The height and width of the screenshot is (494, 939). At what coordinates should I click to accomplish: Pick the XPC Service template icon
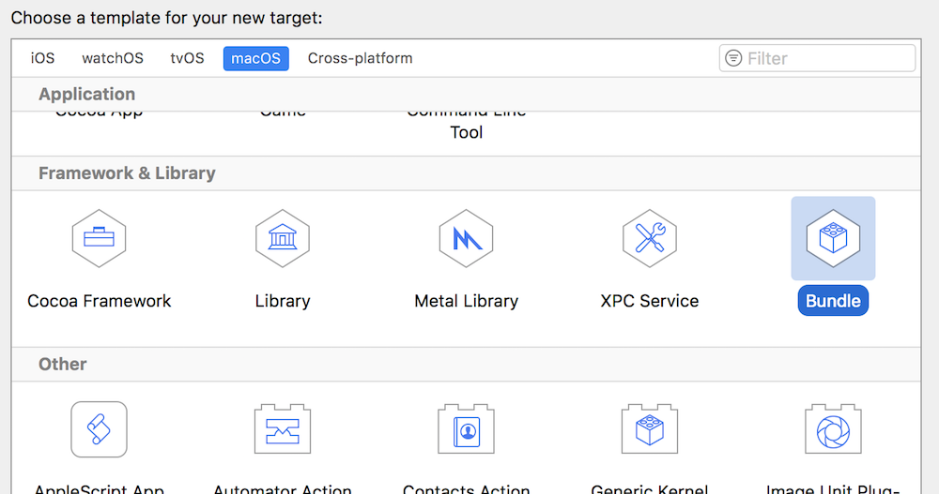coord(649,239)
